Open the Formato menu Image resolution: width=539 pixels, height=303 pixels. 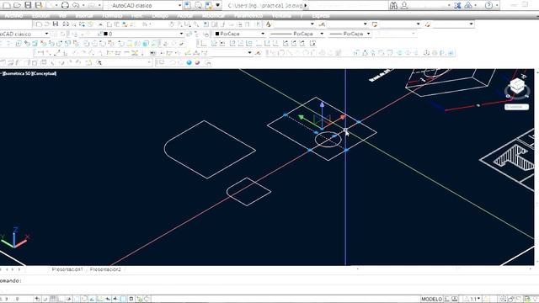pos(112,16)
